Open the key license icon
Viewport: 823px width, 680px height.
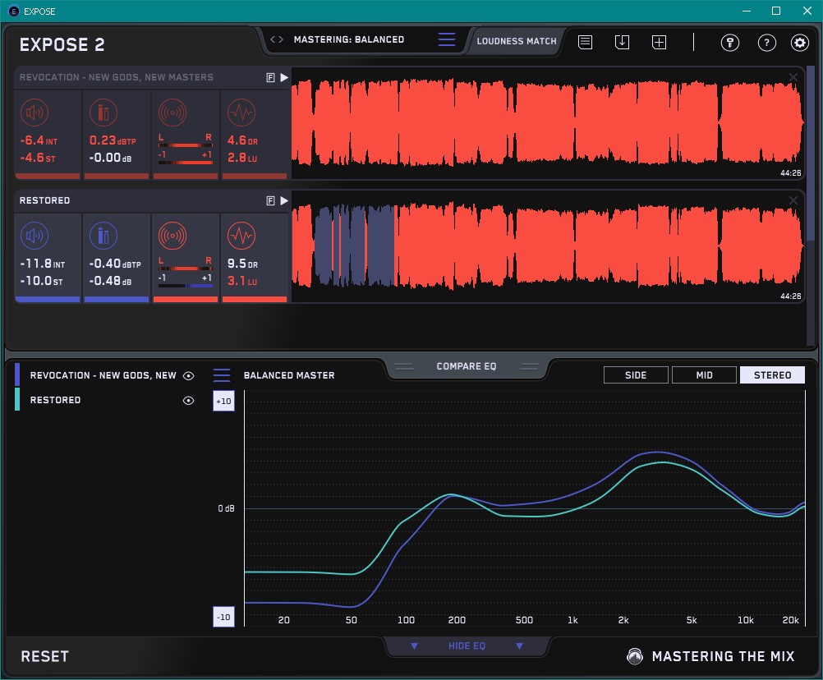coord(730,43)
